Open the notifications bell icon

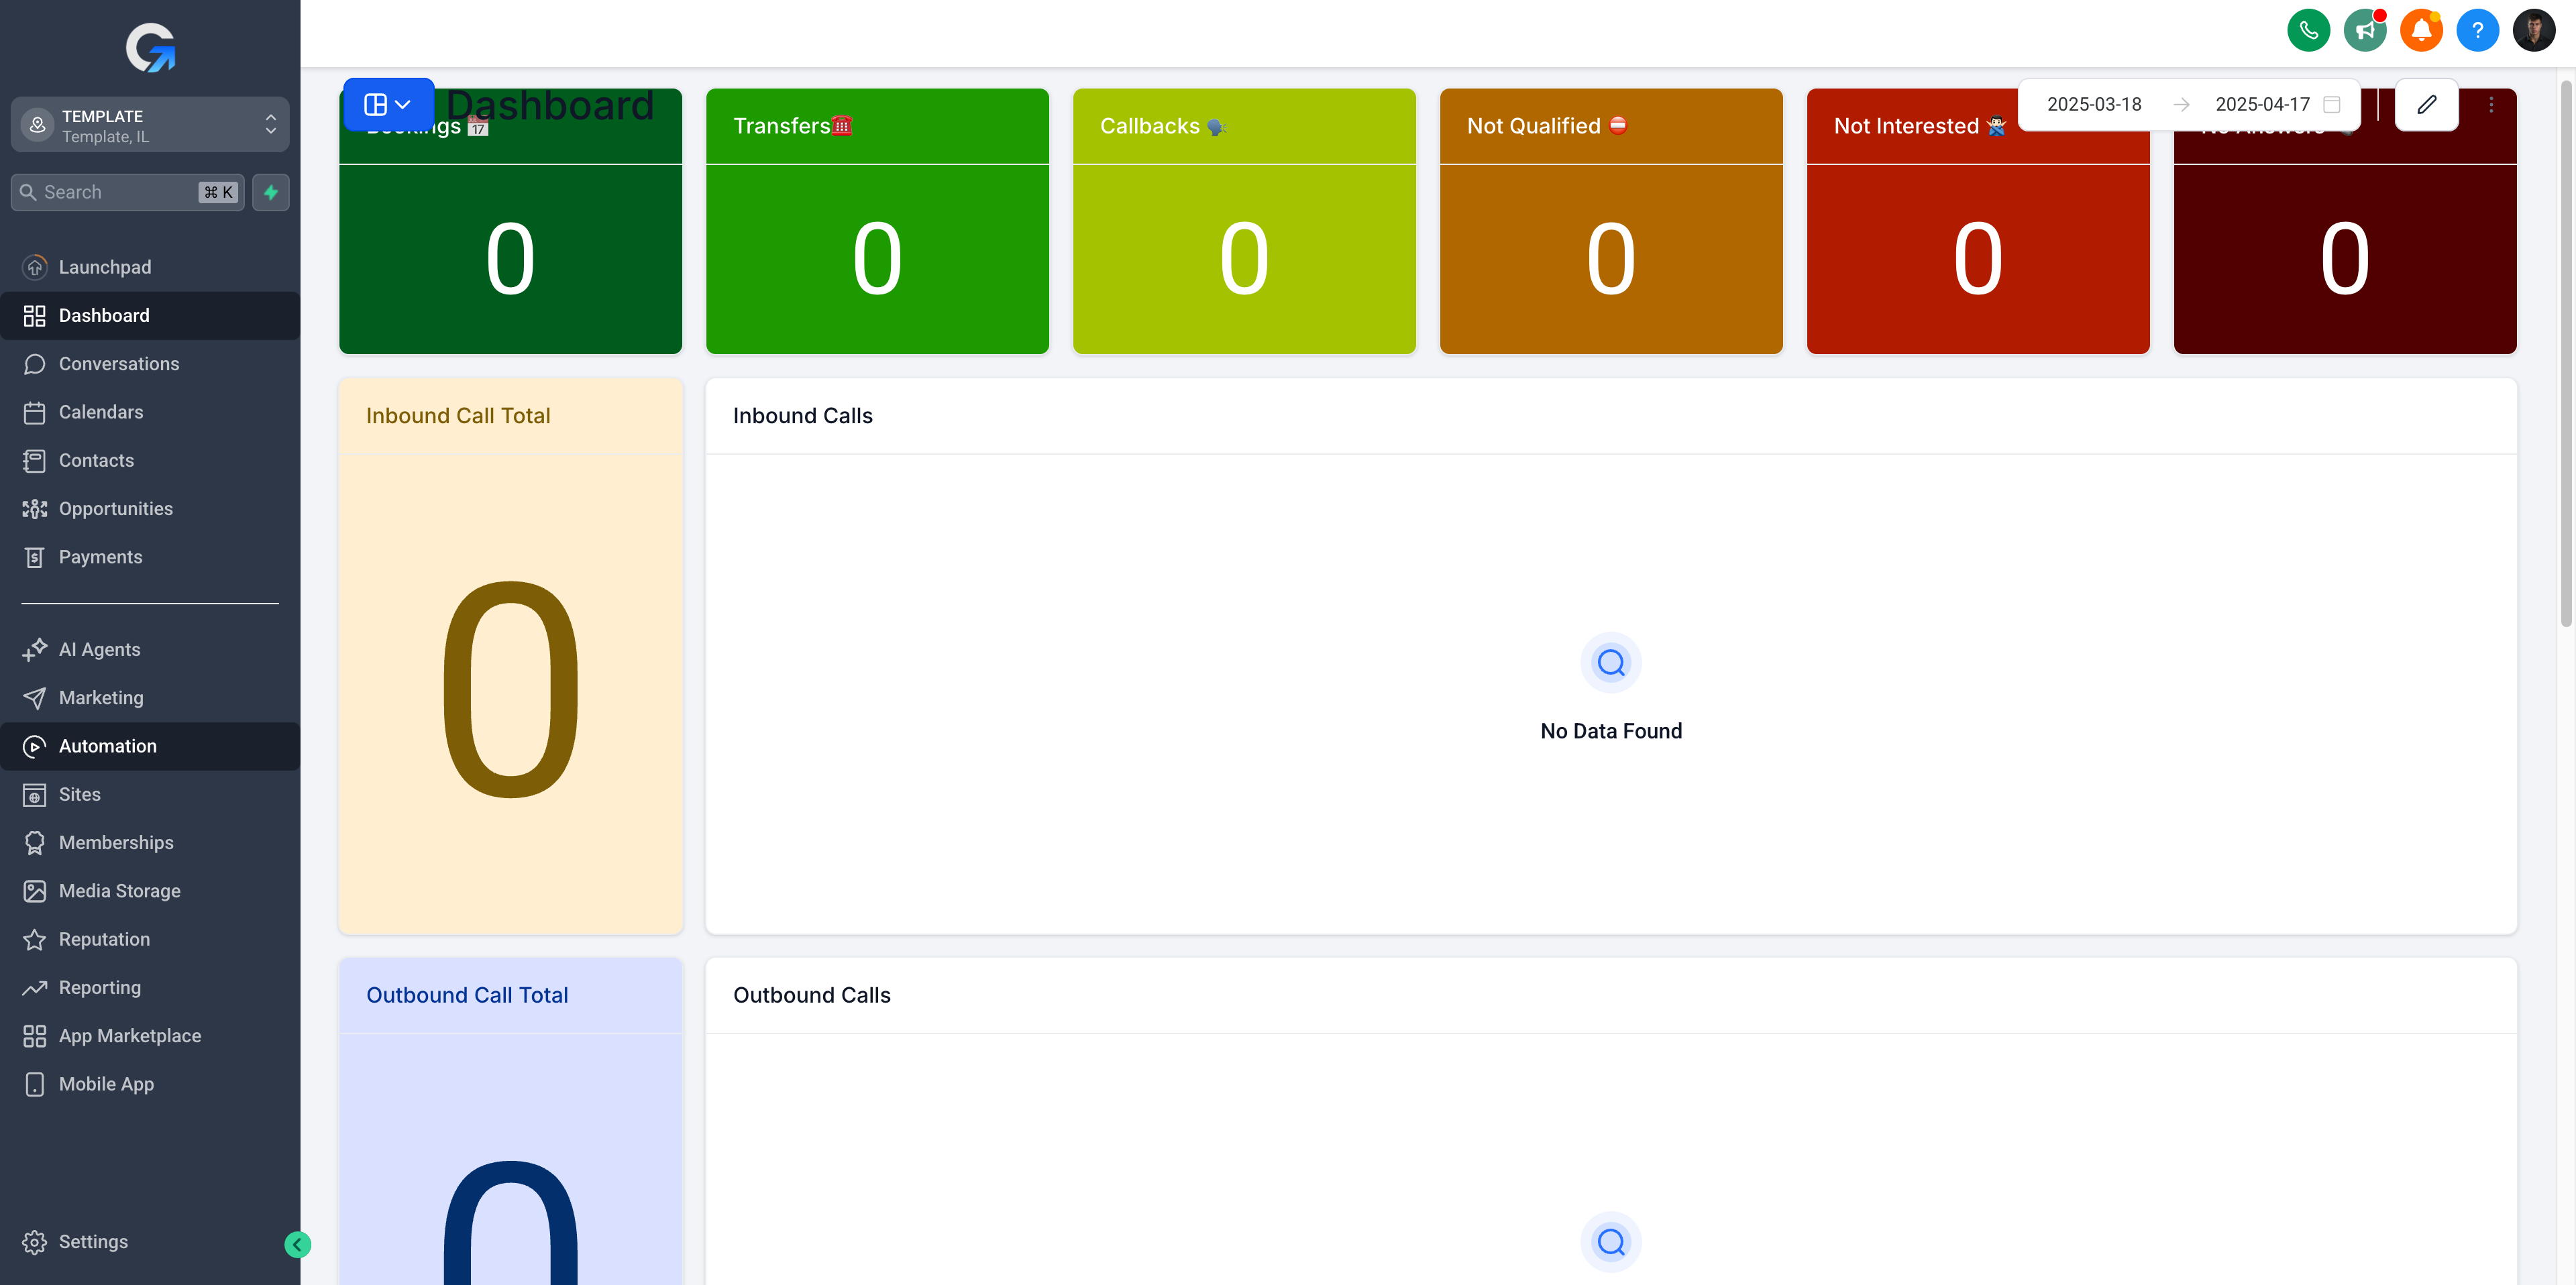coord(2421,30)
